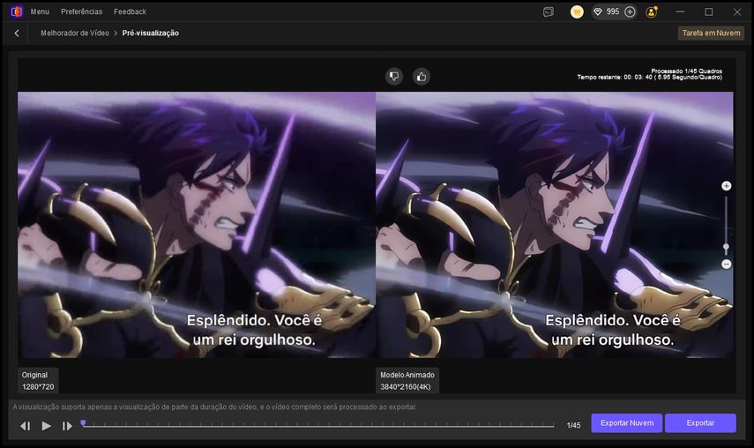Minimize the application window
Viewport: 754px width, 448px height.
coord(680,11)
